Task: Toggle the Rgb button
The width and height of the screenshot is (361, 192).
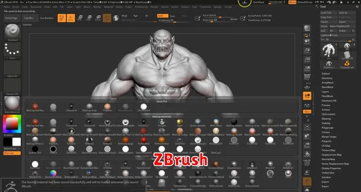Action: 136,16
